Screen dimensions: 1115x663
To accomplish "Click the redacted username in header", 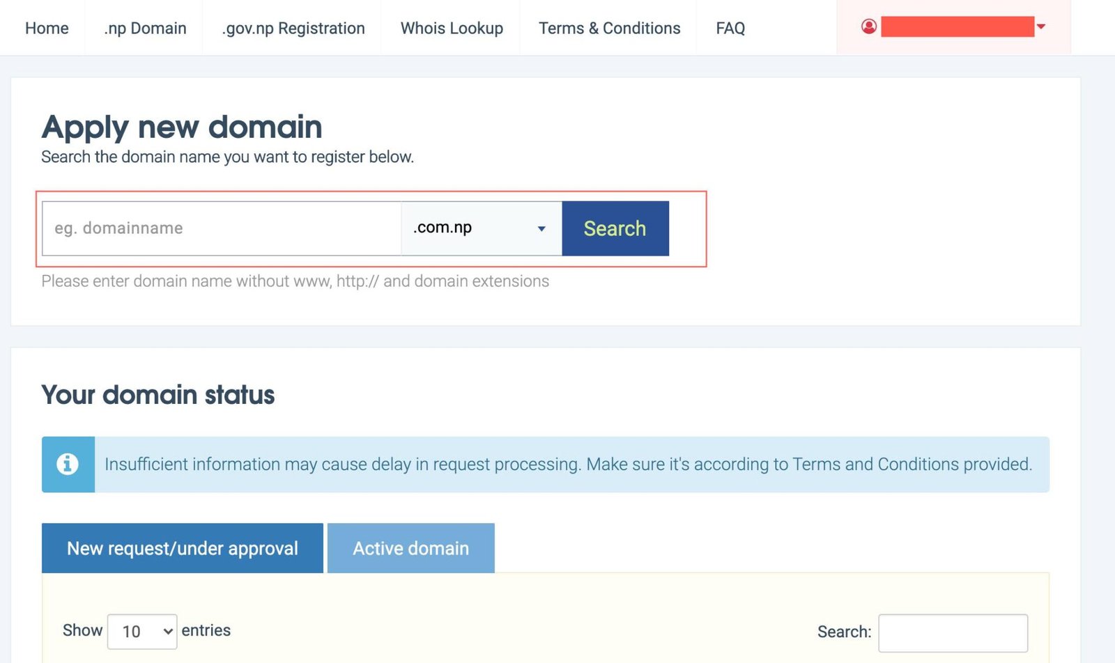I will tap(957, 26).
